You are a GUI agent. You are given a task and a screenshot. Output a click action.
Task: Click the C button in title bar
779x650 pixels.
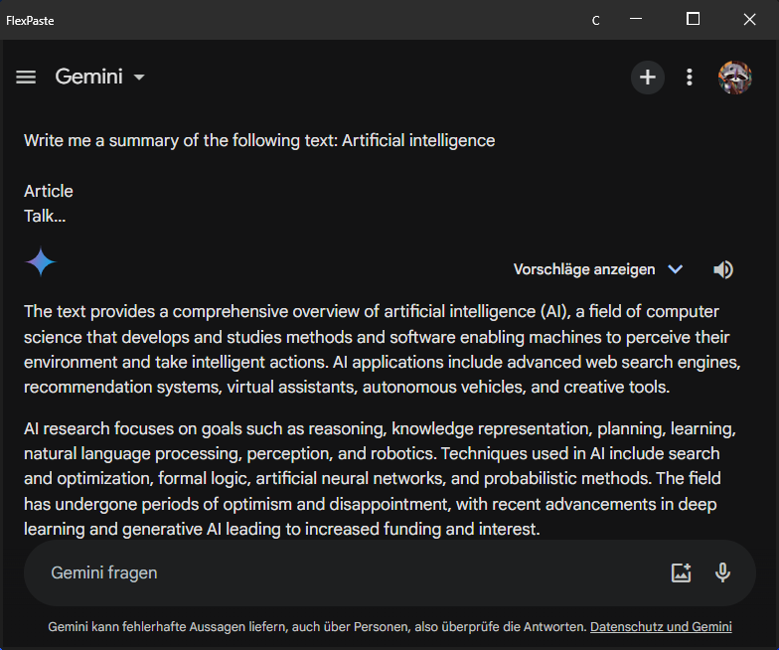click(595, 20)
